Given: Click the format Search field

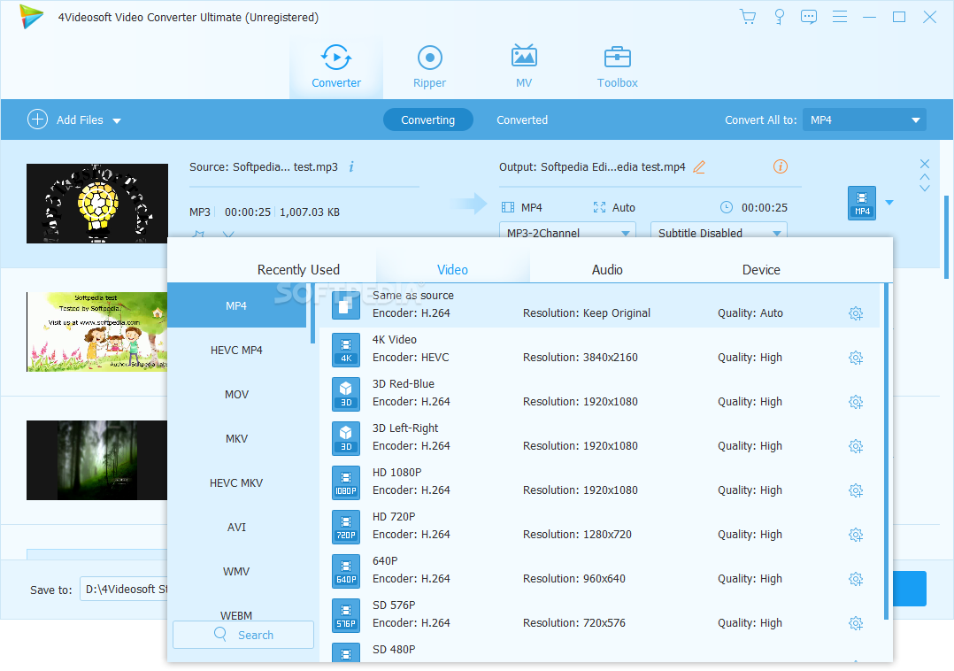Looking at the screenshot, I should click(x=243, y=635).
